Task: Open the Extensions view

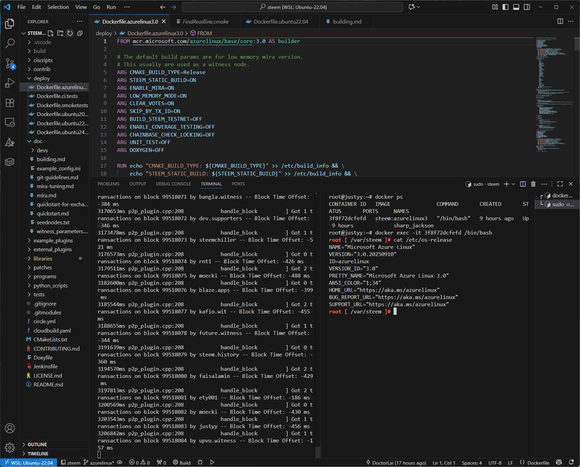Action: coord(10,103)
